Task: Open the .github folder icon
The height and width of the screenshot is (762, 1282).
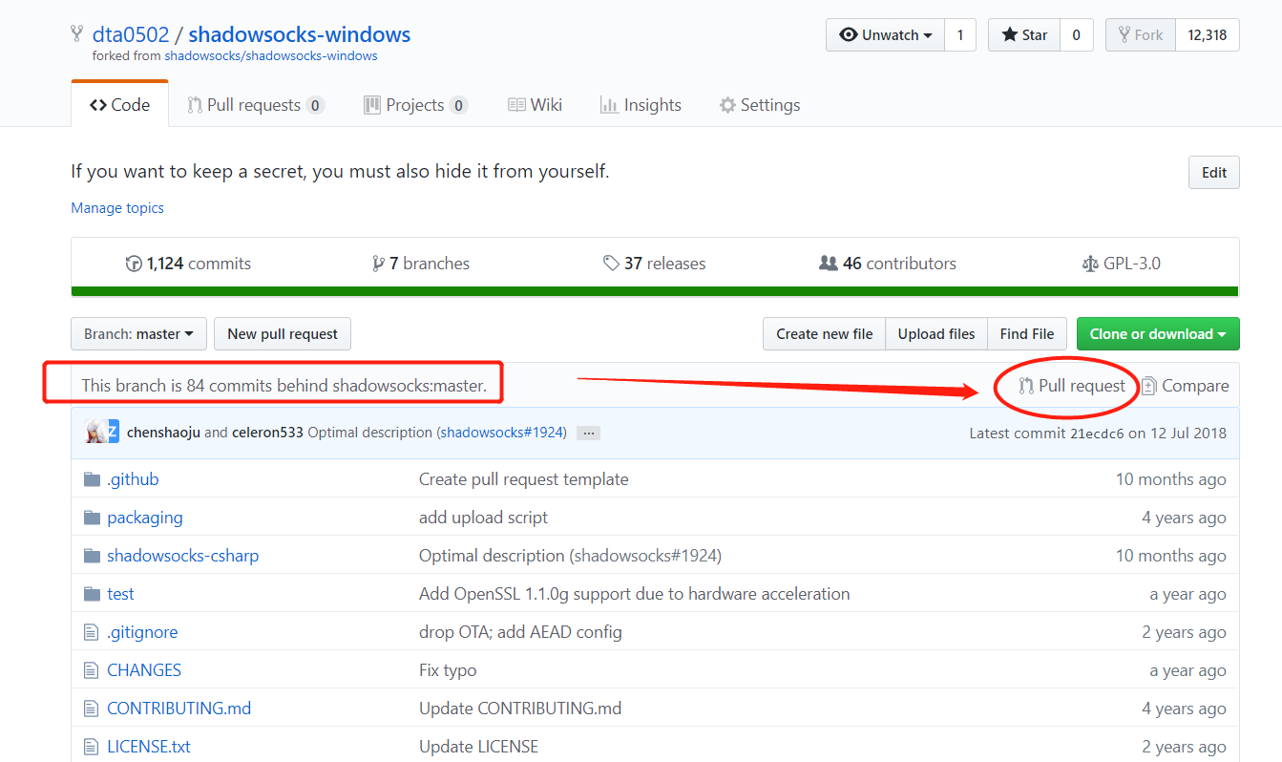Action: click(x=90, y=478)
